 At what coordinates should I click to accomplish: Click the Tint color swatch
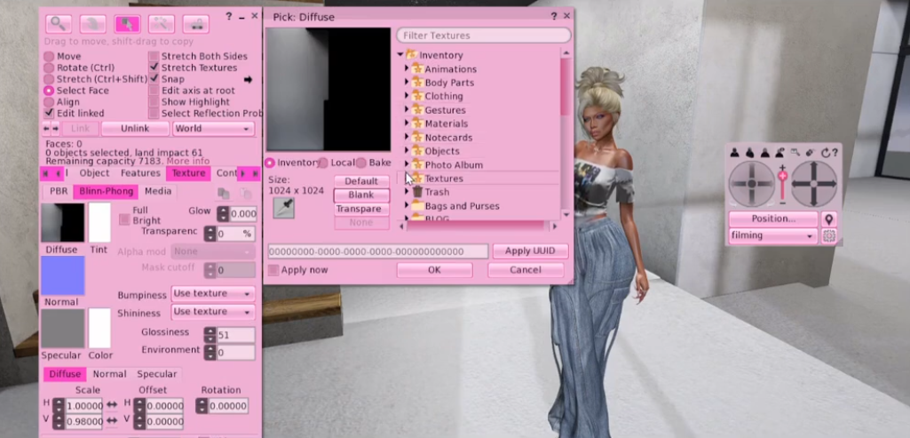click(99, 222)
